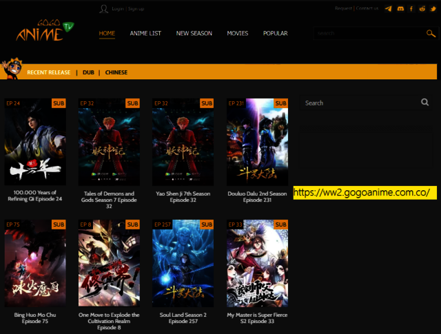Click the Naruto mascot icon
The height and width of the screenshot is (334, 441).
point(12,68)
